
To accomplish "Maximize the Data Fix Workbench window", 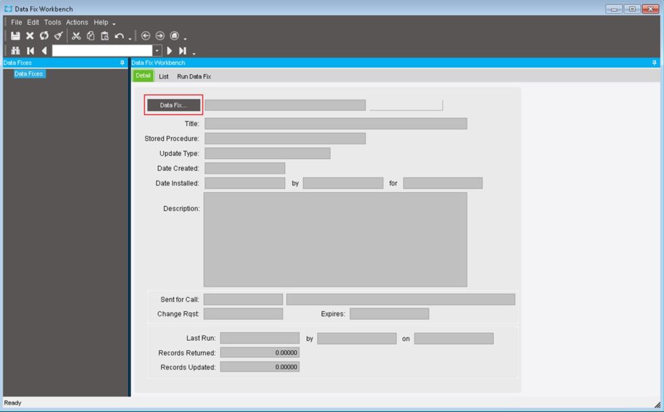I will (632, 9).
